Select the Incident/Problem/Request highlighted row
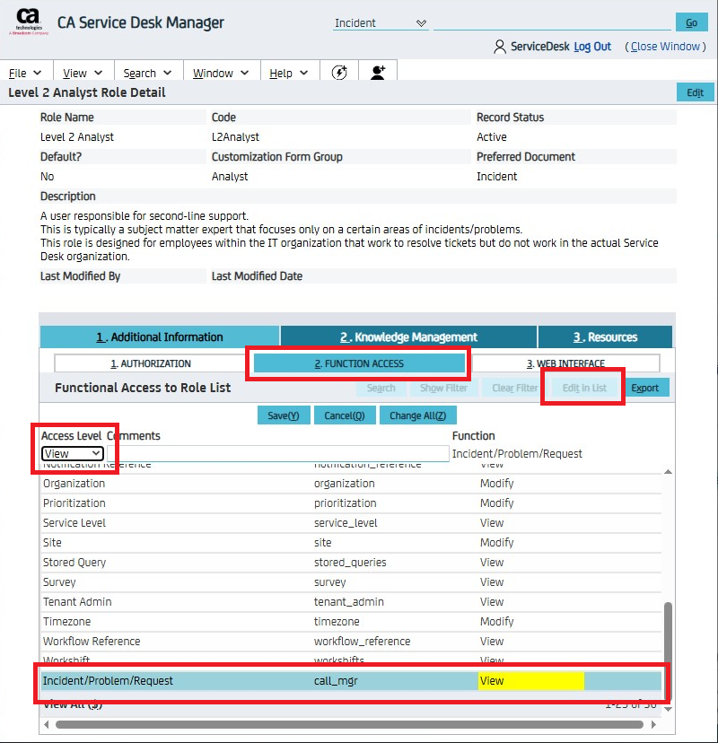718x743 pixels. (x=351, y=681)
